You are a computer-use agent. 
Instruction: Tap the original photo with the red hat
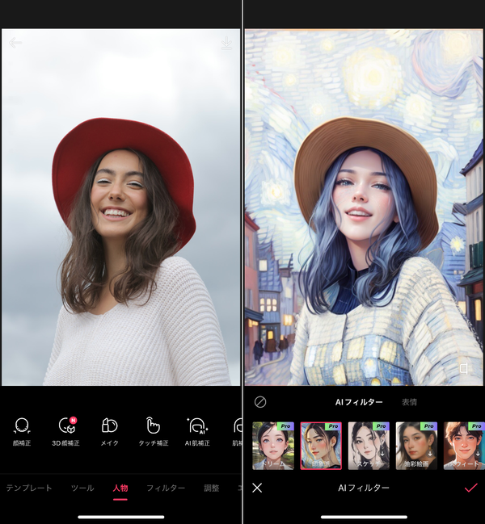(x=120, y=208)
